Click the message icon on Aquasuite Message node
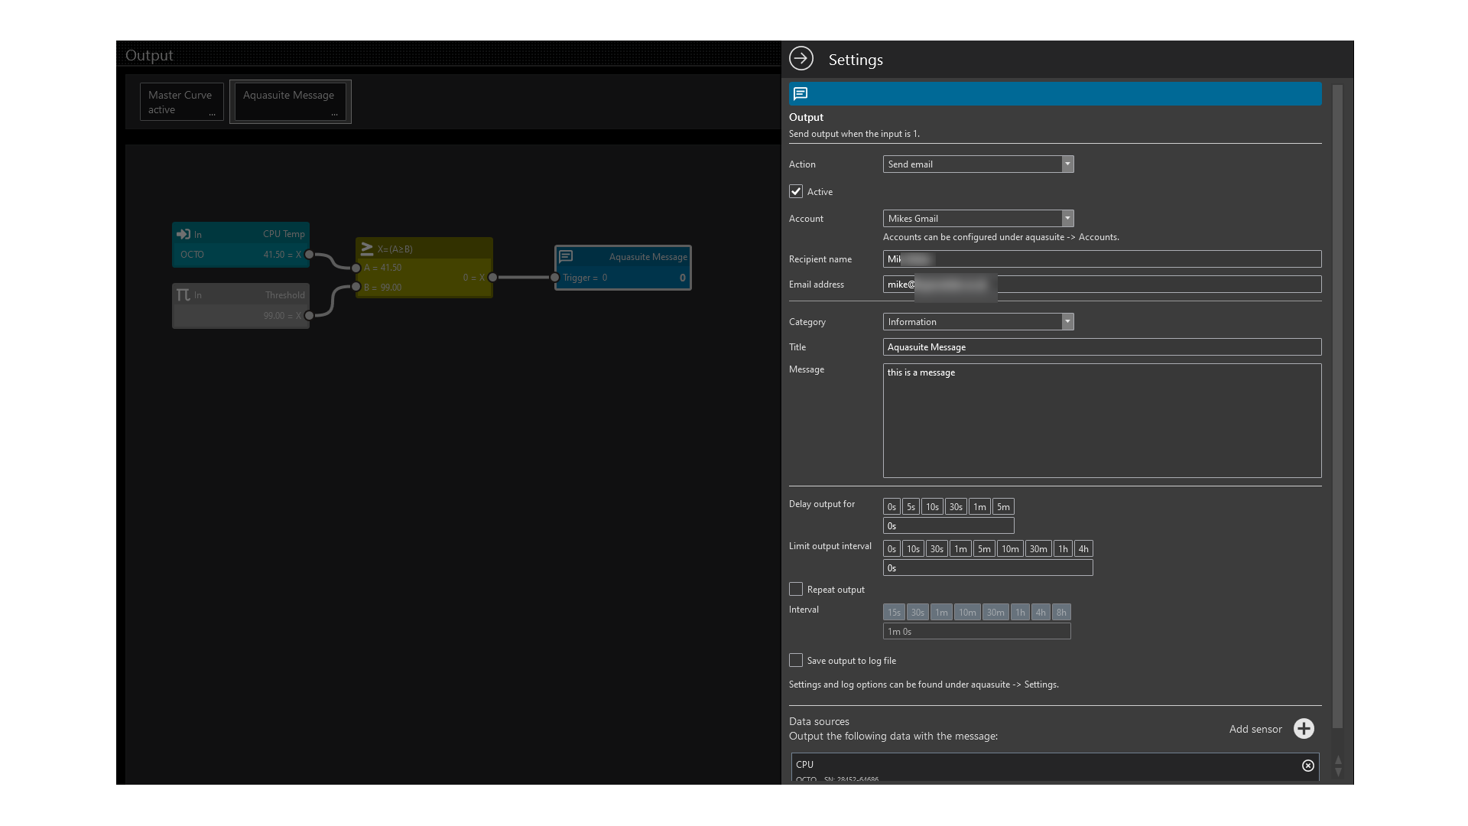 [x=566, y=257]
